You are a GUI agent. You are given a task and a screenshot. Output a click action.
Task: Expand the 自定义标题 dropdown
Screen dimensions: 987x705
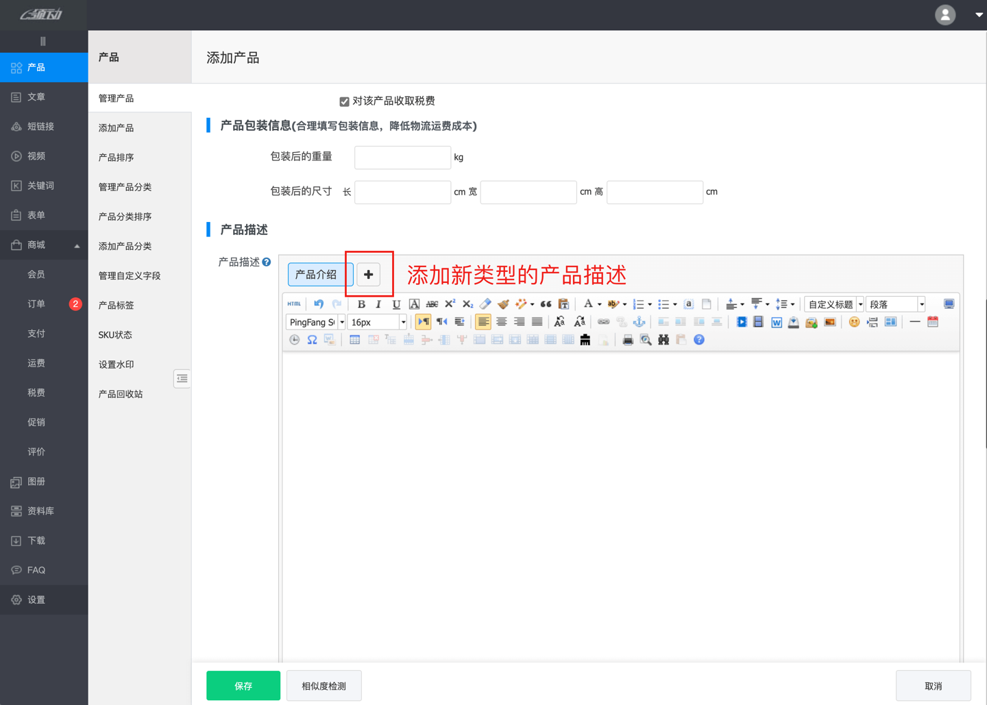tap(831, 304)
